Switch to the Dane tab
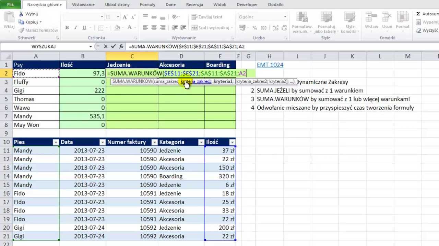Viewport: 439px width, 246px height. click(x=170, y=4)
